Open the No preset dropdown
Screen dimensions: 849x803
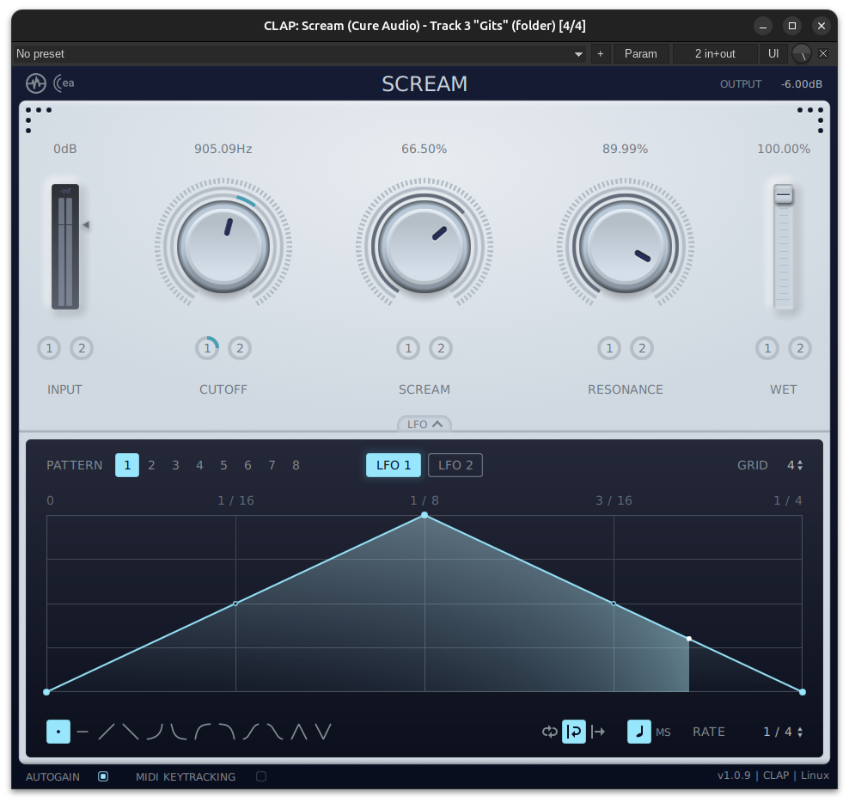(299, 53)
